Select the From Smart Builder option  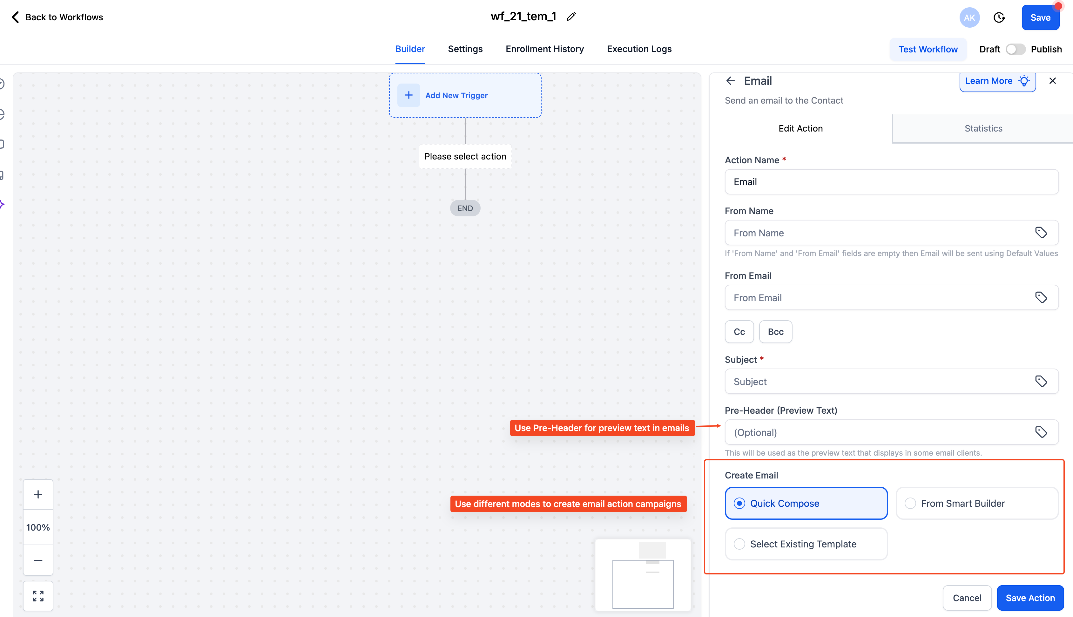[x=910, y=504]
